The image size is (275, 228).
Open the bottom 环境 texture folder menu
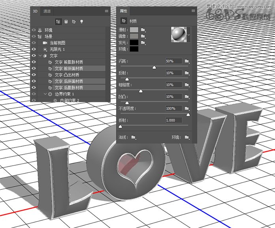click(187, 137)
